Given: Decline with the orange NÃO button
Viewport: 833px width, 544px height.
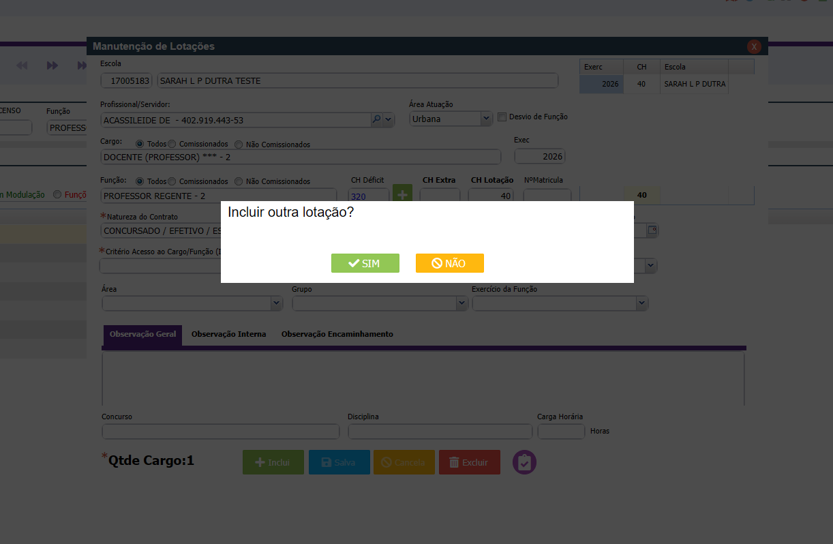Looking at the screenshot, I should tap(449, 263).
